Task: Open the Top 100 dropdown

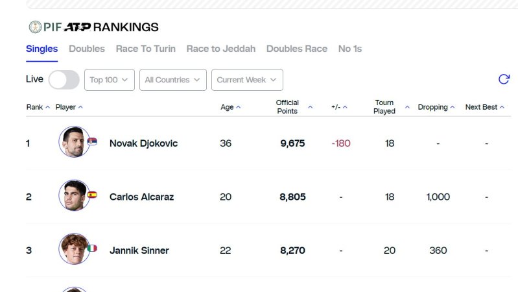Action: click(109, 80)
